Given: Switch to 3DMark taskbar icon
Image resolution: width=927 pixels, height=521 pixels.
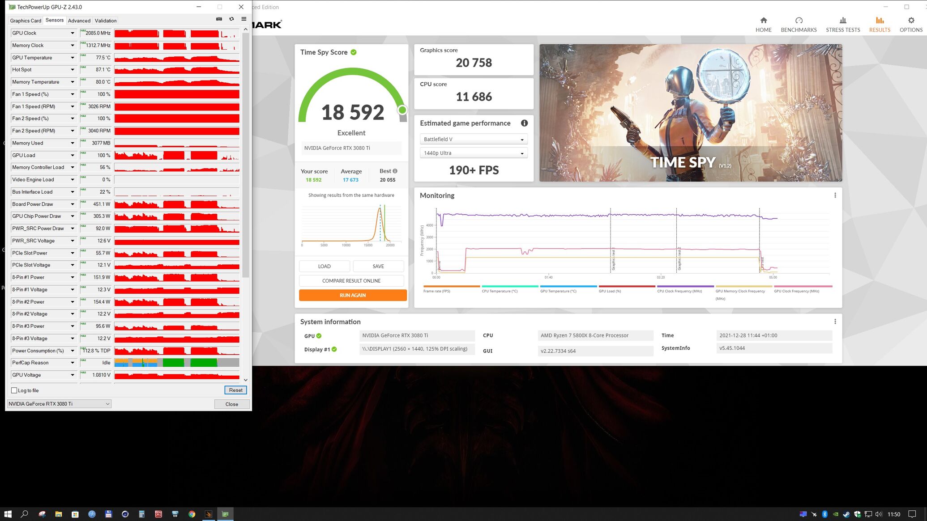Looking at the screenshot, I should pyautogui.click(x=209, y=514).
